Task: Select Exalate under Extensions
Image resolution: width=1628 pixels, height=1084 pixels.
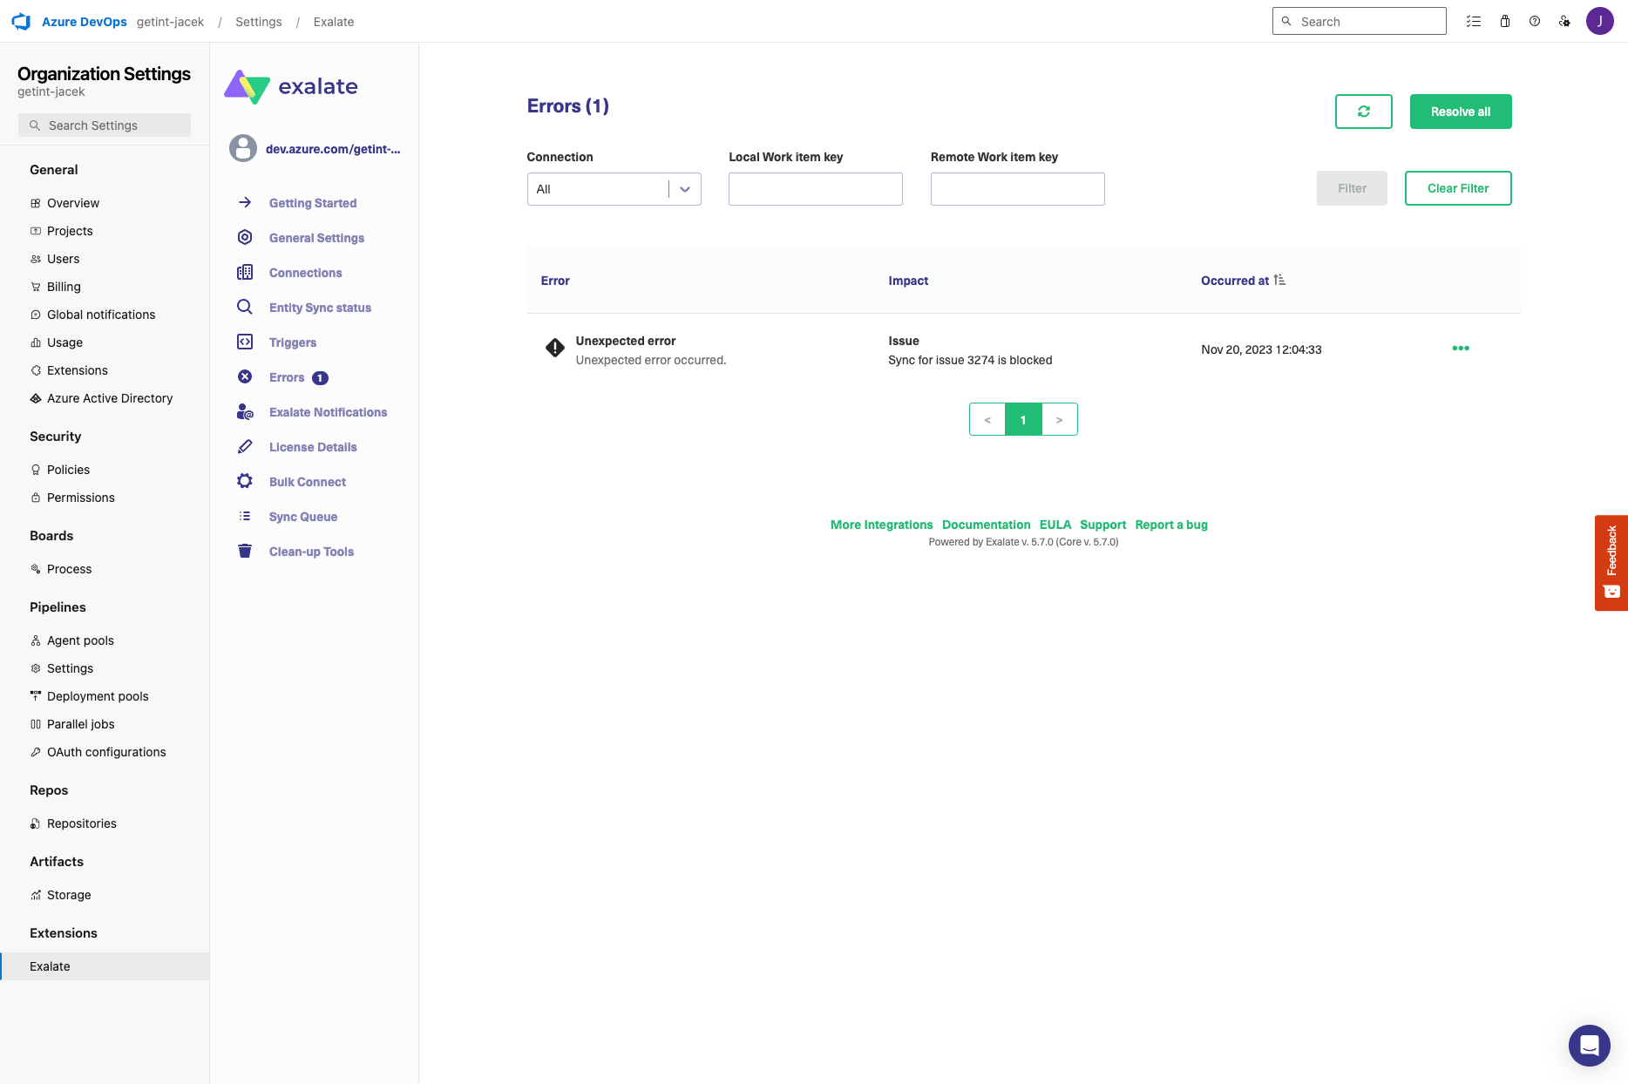Action: pos(105,966)
